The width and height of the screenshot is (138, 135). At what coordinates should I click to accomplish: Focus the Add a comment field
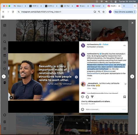pos(103,110)
